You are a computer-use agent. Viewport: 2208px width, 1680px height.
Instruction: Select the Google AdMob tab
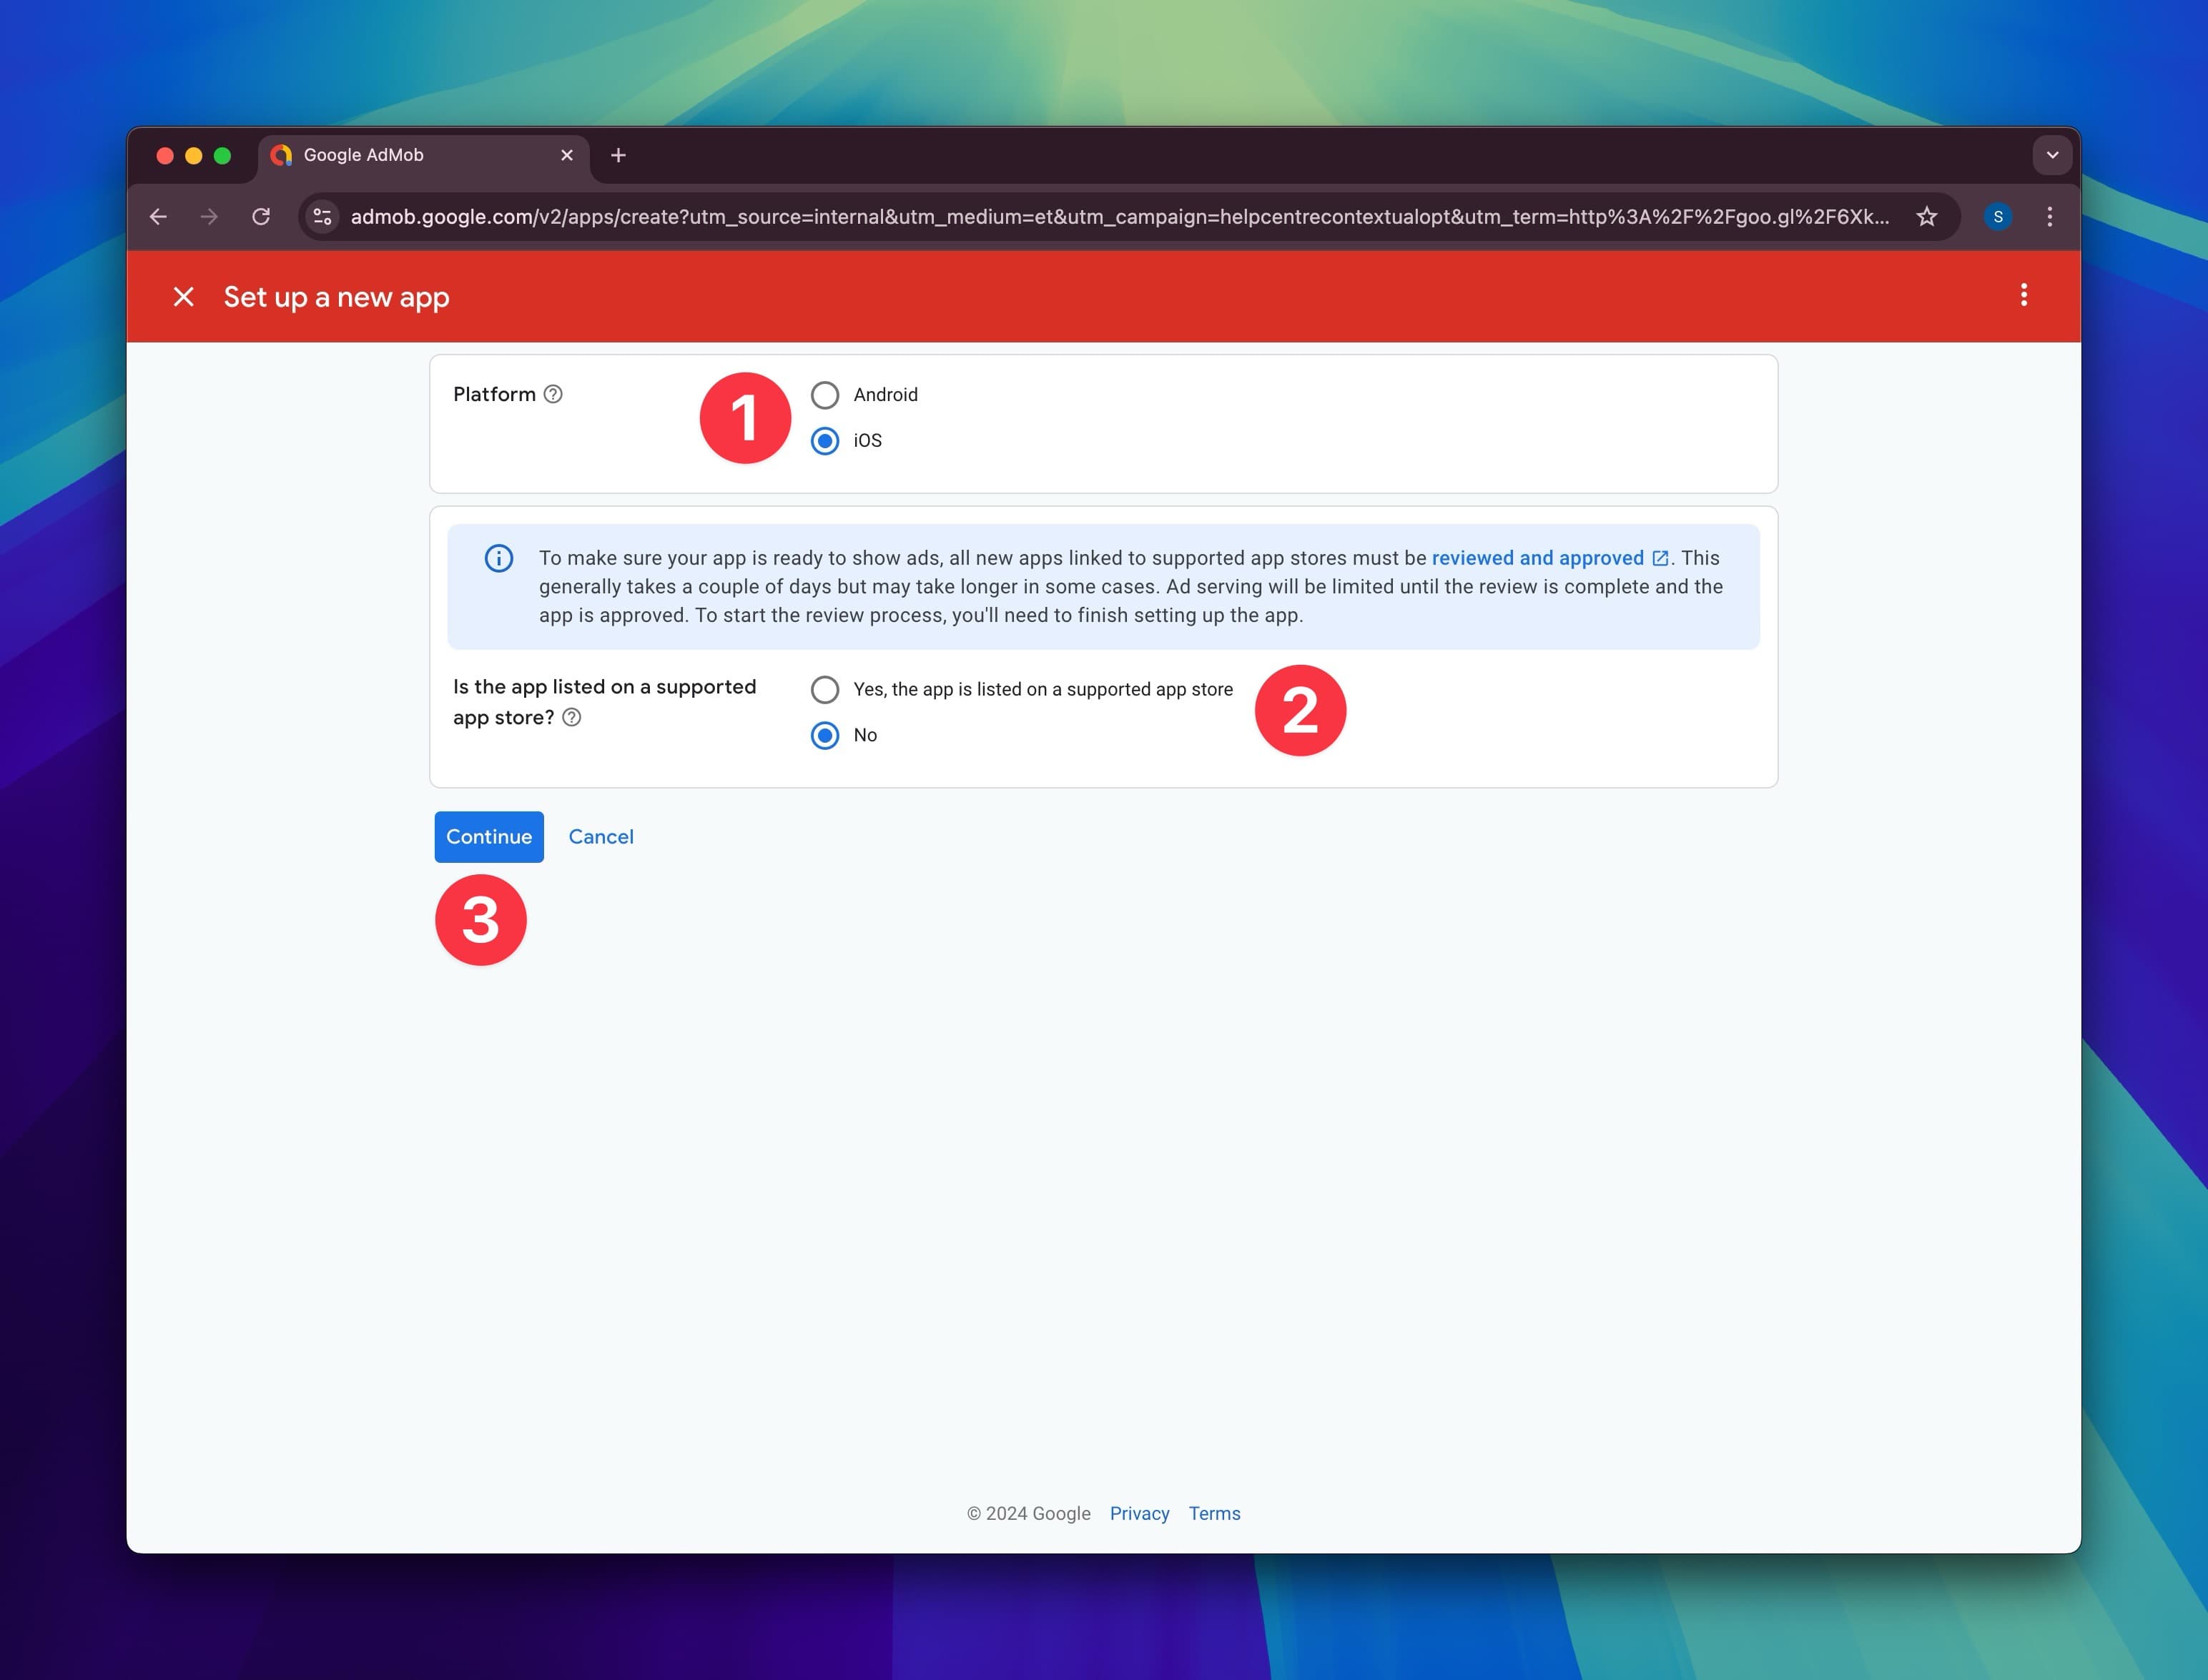[x=424, y=155]
